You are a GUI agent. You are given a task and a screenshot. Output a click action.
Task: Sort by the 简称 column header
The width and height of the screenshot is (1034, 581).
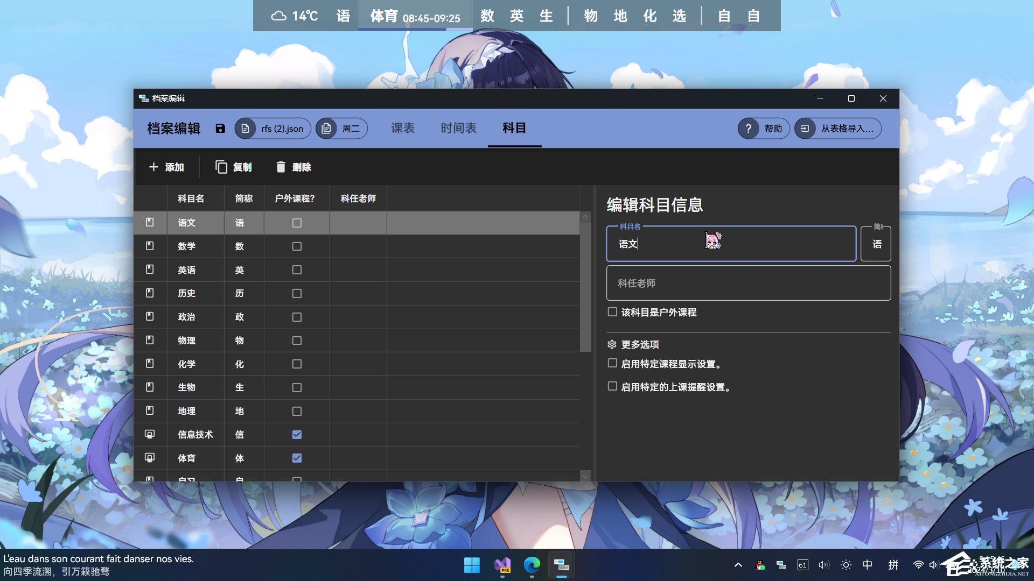tap(244, 199)
